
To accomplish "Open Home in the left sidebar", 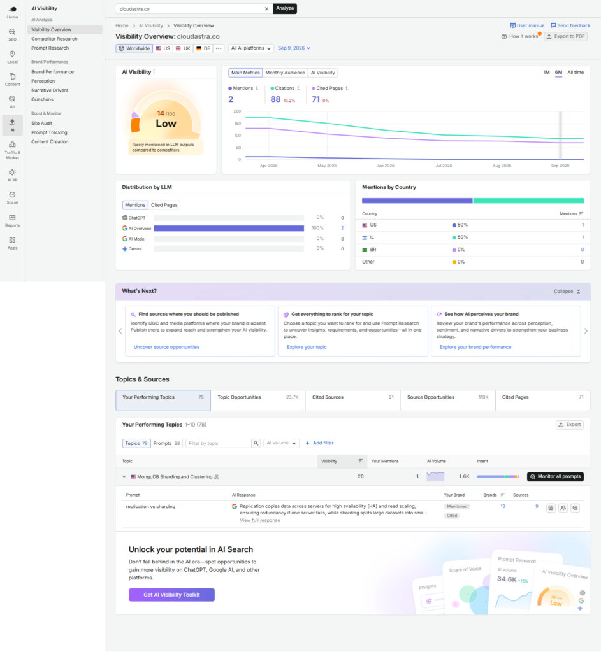I will [13, 13].
